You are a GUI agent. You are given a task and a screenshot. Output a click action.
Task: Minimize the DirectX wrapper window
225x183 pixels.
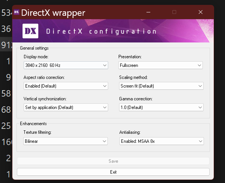(148, 12)
